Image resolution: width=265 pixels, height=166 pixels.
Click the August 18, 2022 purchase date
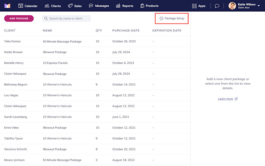pos(123,160)
